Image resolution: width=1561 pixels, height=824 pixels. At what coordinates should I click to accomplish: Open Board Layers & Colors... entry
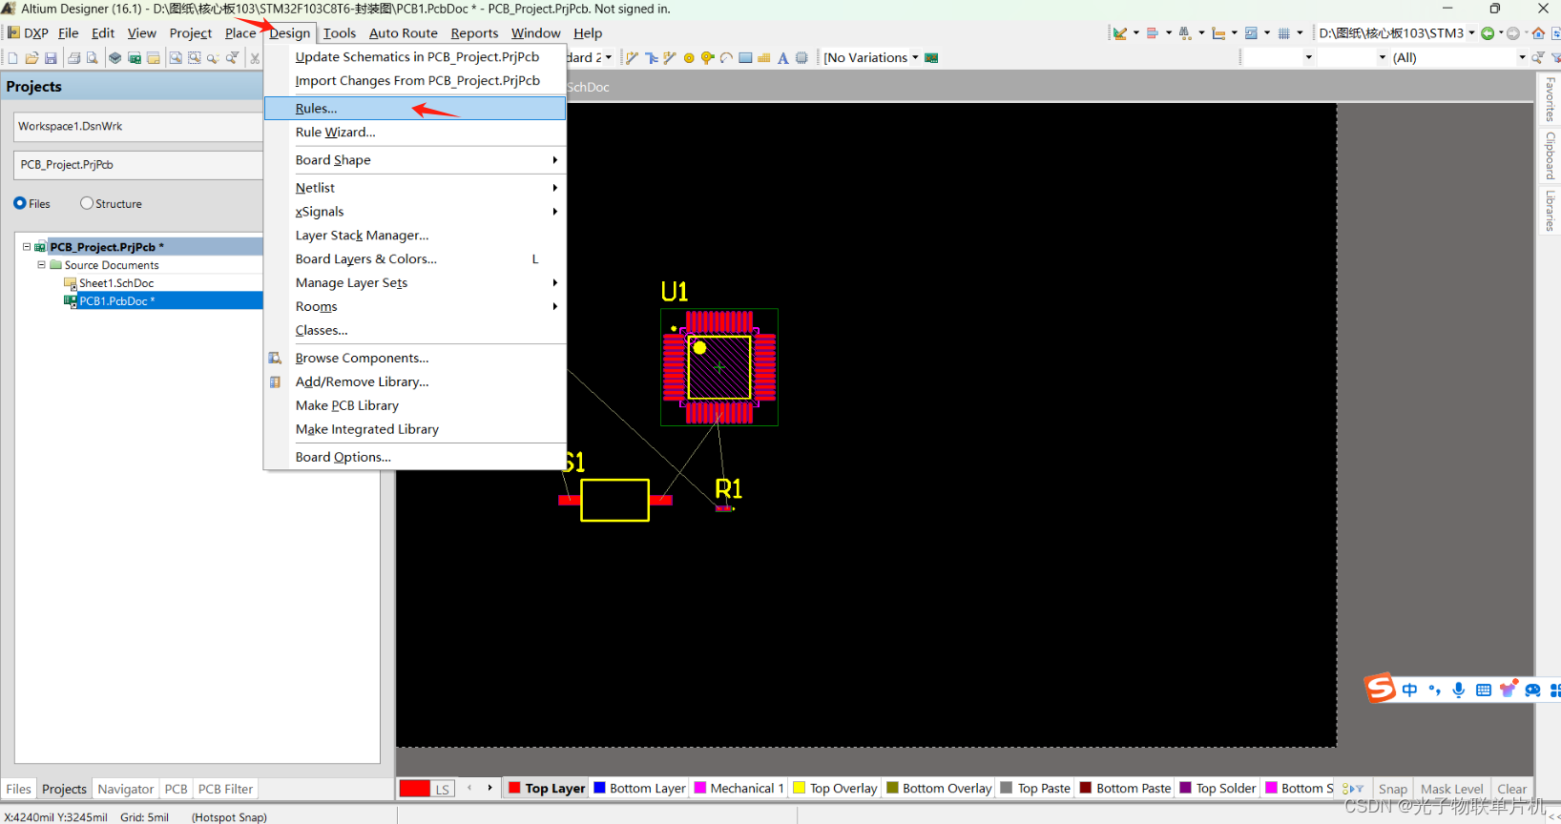tap(415, 259)
